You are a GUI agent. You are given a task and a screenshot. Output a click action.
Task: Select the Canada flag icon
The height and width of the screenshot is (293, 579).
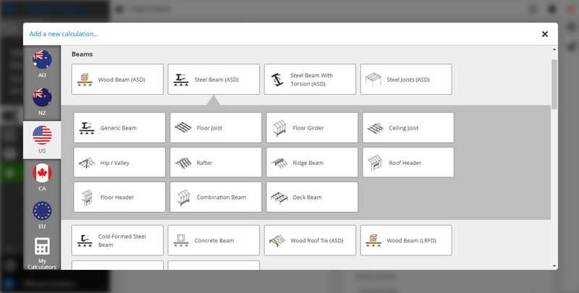42,173
